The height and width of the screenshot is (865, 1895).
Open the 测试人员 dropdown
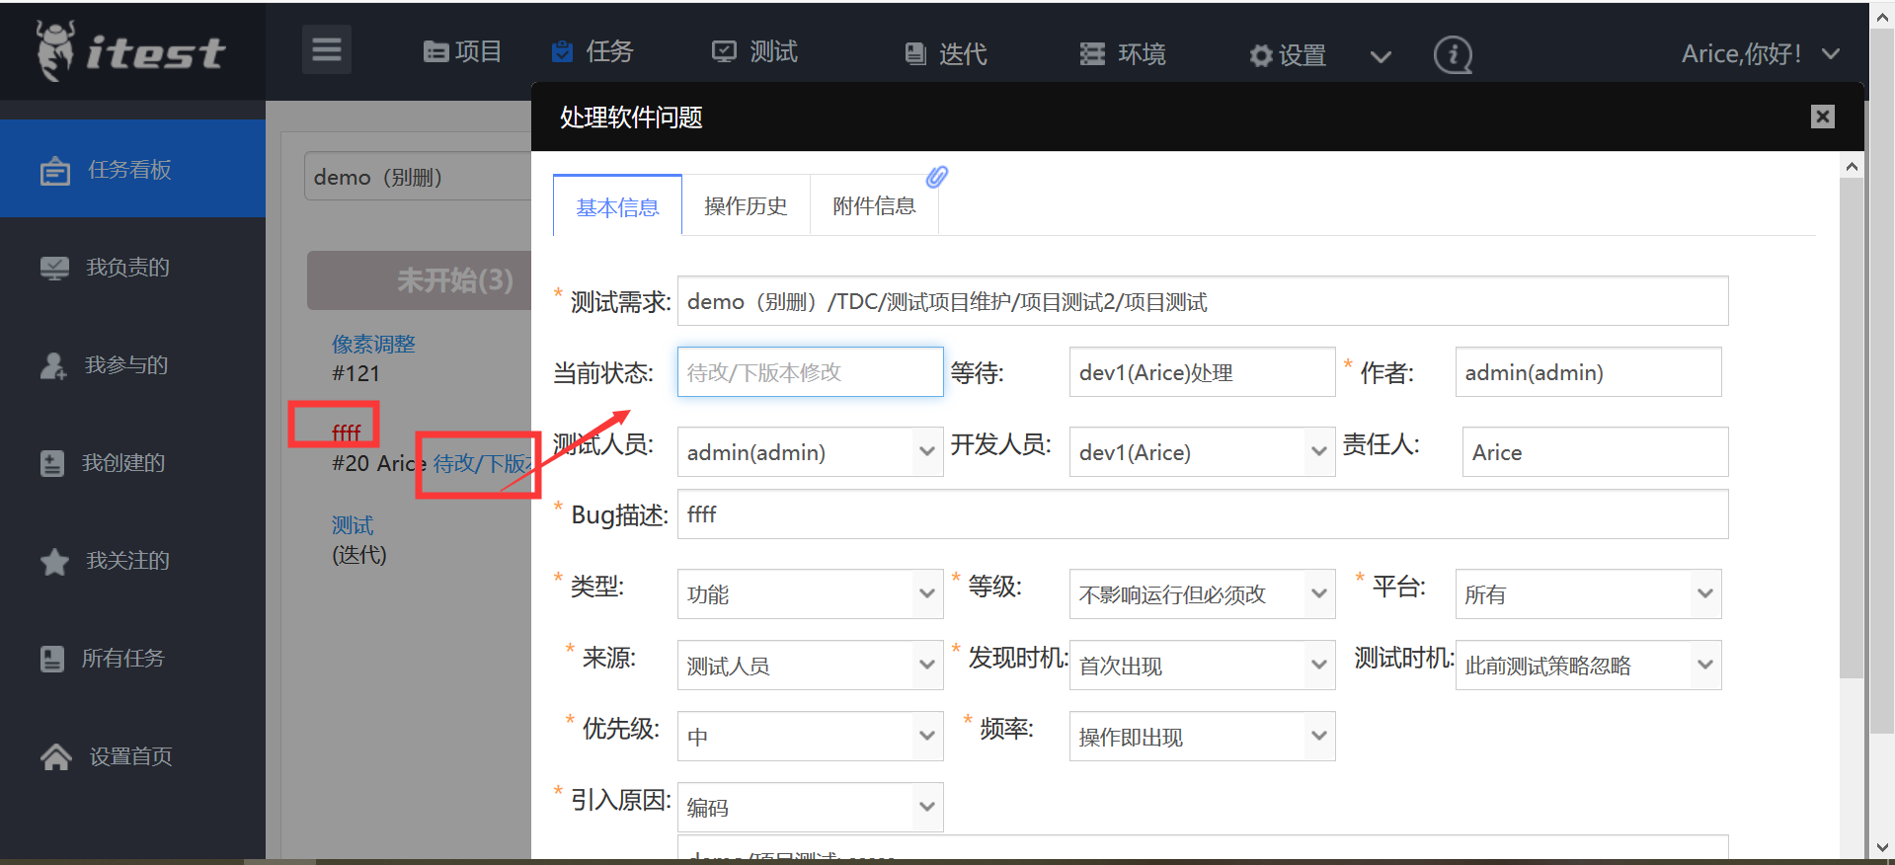[x=811, y=452]
